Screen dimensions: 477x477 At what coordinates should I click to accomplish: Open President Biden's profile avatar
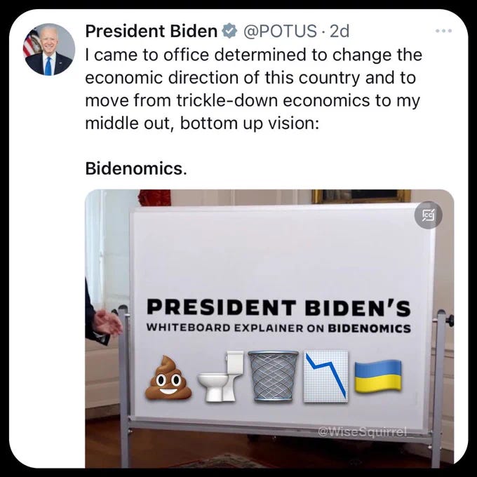49,49
